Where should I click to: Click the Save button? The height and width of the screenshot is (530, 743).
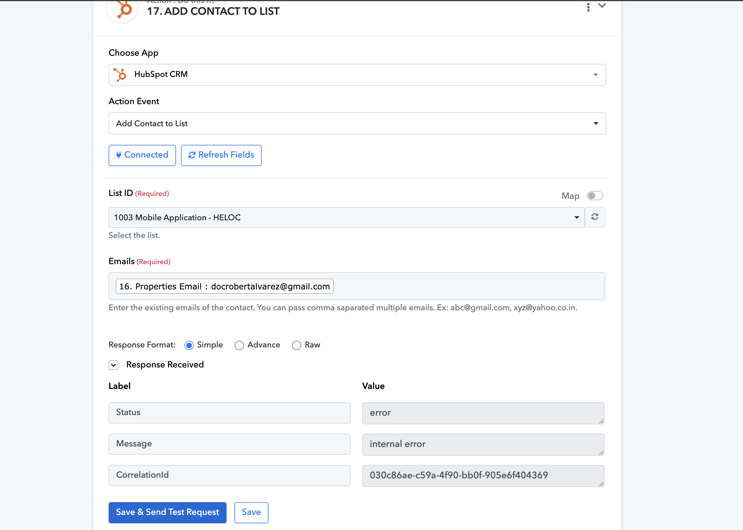point(251,512)
